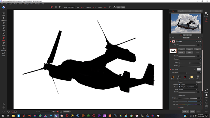This screenshot has height=118, width=210.
Task: Toggle the soft proofing button in bottom bar
Action: [x=61, y=111]
